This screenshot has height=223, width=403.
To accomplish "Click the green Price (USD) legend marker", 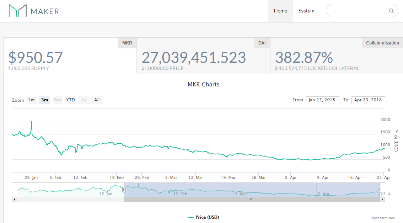I will click(191, 217).
